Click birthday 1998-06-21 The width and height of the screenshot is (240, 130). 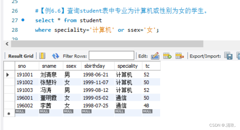96,75
